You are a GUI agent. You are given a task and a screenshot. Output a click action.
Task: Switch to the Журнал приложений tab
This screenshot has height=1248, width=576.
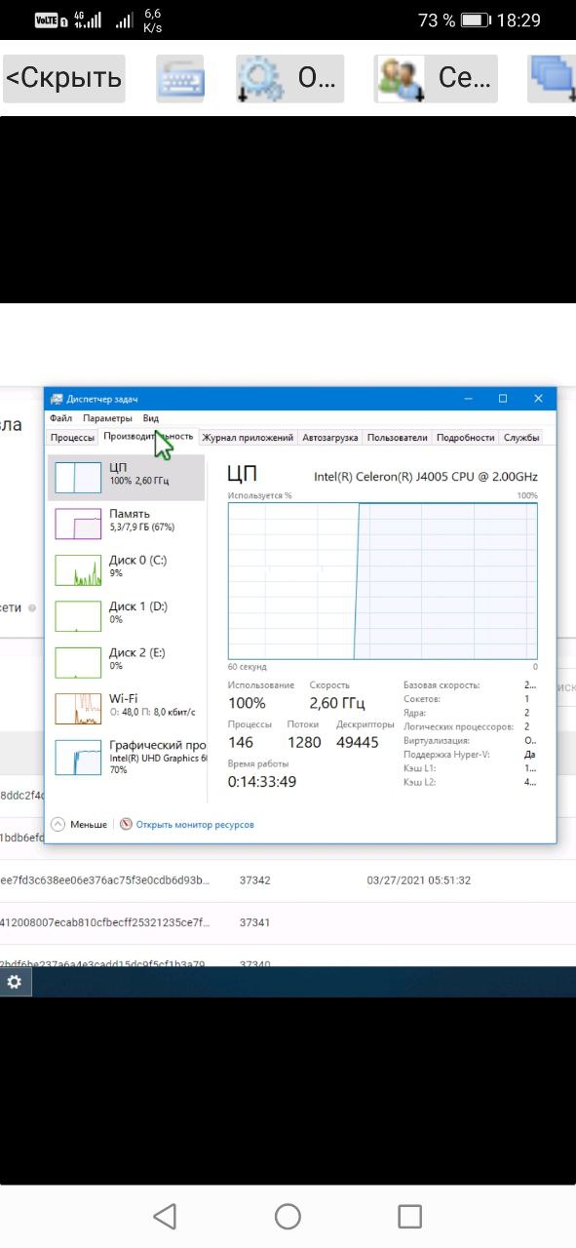point(248,438)
